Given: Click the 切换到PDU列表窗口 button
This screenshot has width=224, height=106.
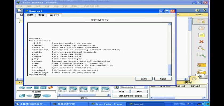Looking at the screenshot, I should point(130,96).
